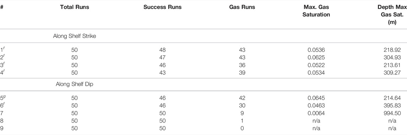Select the Along Shelf Strike section label
407x135 pixels.
[75, 36]
